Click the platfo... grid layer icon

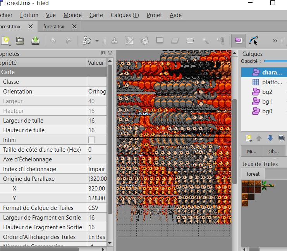point(256,82)
